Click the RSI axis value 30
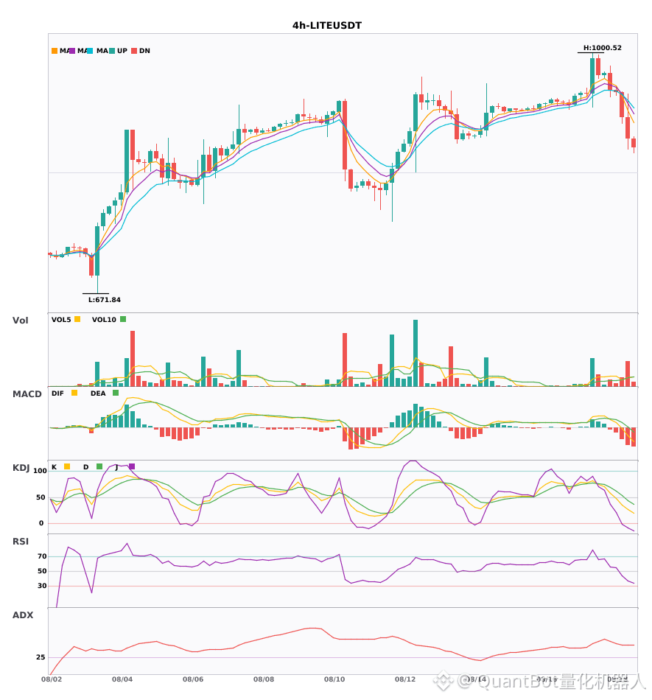This screenshot has width=652, height=700. (x=42, y=586)
